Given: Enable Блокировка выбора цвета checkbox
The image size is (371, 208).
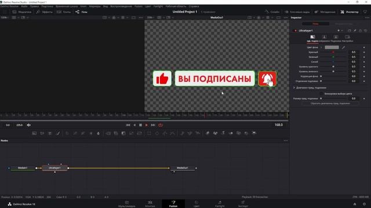Looking at the screenshot, I should 321,94.
